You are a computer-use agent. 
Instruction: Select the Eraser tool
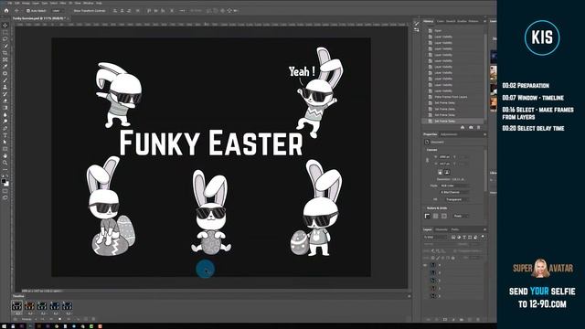(x=5, y=101)
